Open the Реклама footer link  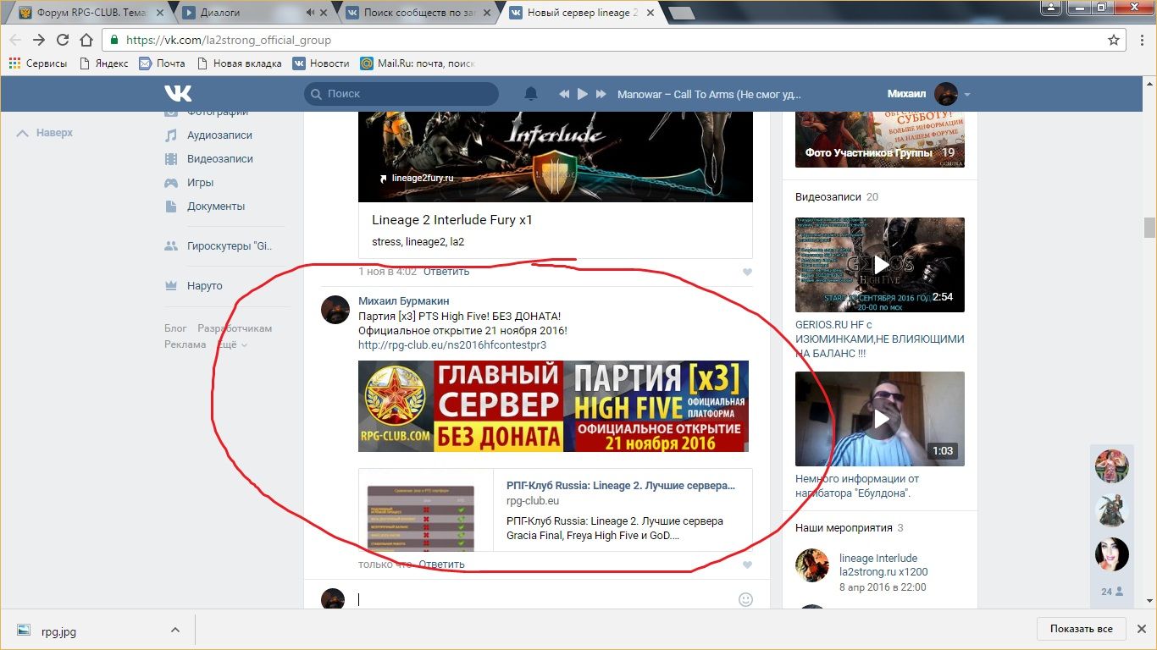point(185,344)
